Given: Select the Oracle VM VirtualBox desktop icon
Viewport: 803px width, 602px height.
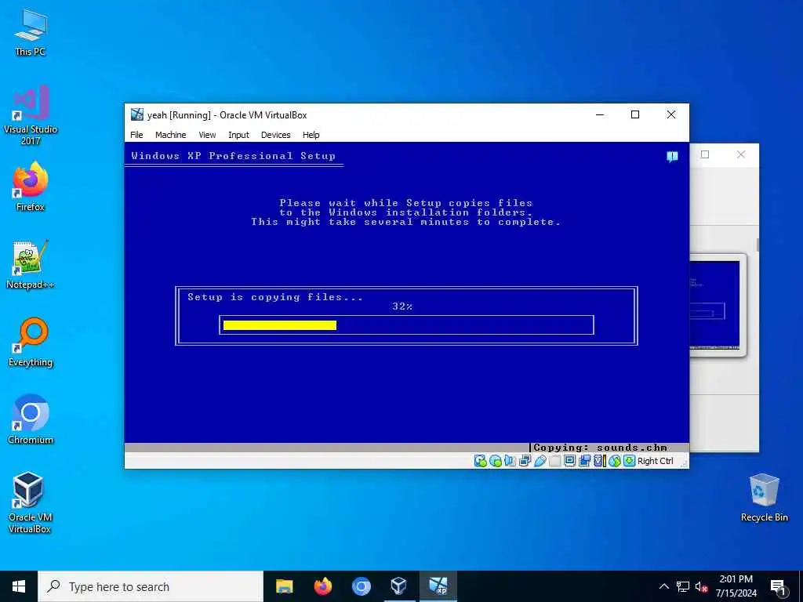Looking at the screenshot, I should [31, 502].
